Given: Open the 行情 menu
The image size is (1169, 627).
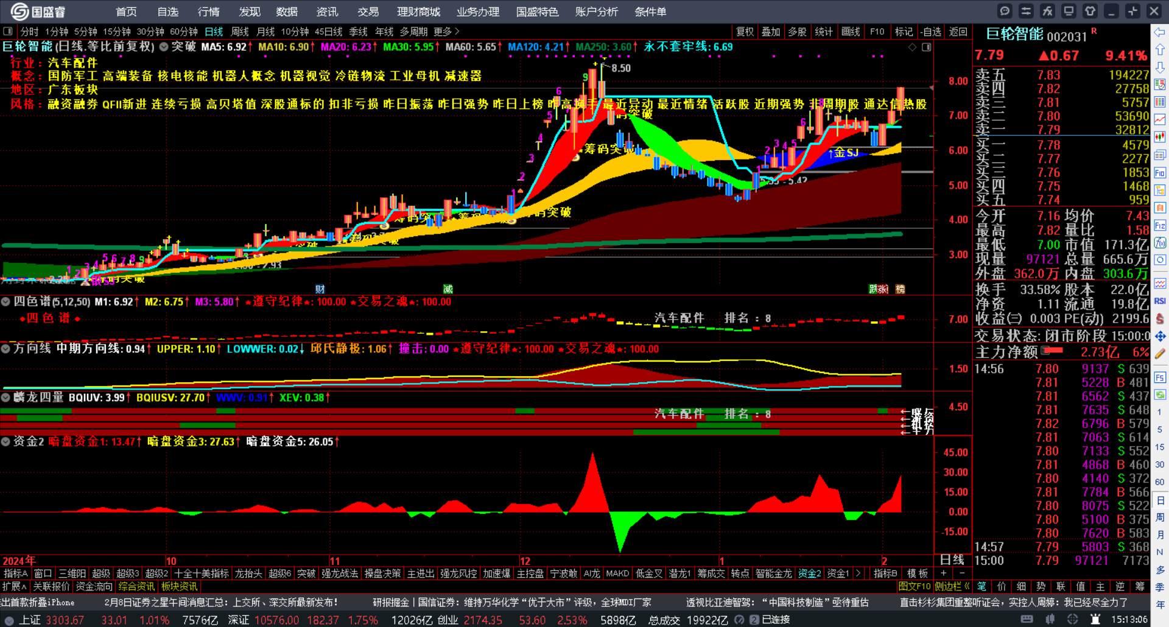Looking at the screenshot, I should pyautogui.click(x=209, y=12).
